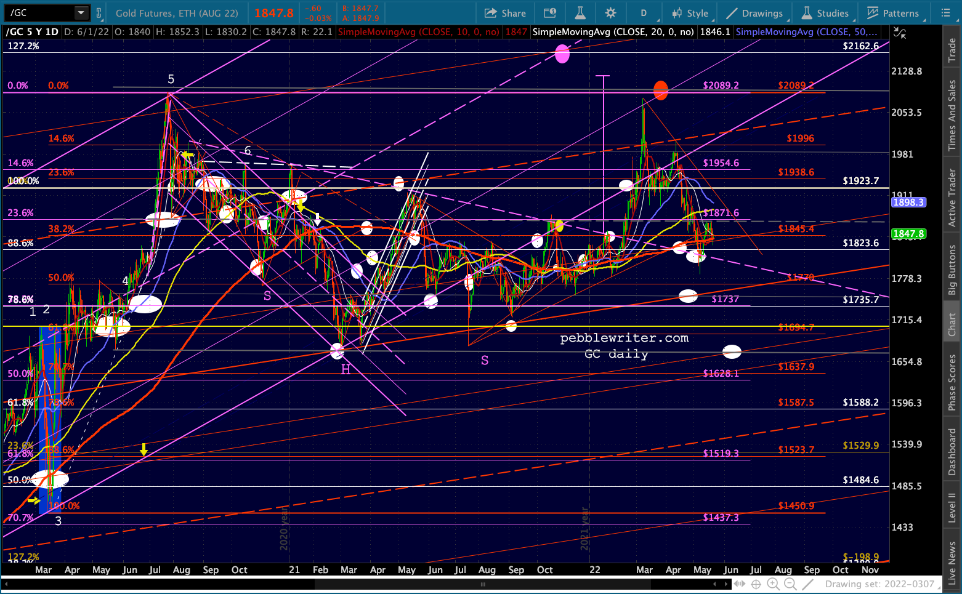
Task: Click the red $1587.5 level label
Action: (x=796, y=403)
